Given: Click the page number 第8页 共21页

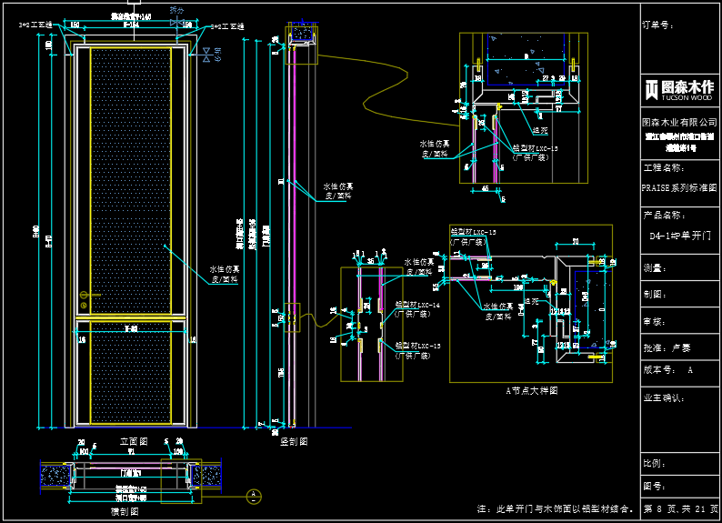Looking at the screenshot, I should (x=680, y=508).
